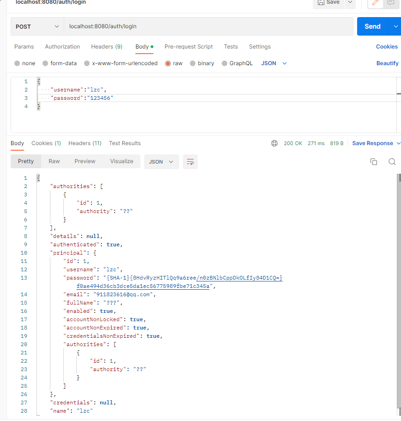Select the form-data radio button
The width and height of the screenshot is (401, 421).
point(45,63)
